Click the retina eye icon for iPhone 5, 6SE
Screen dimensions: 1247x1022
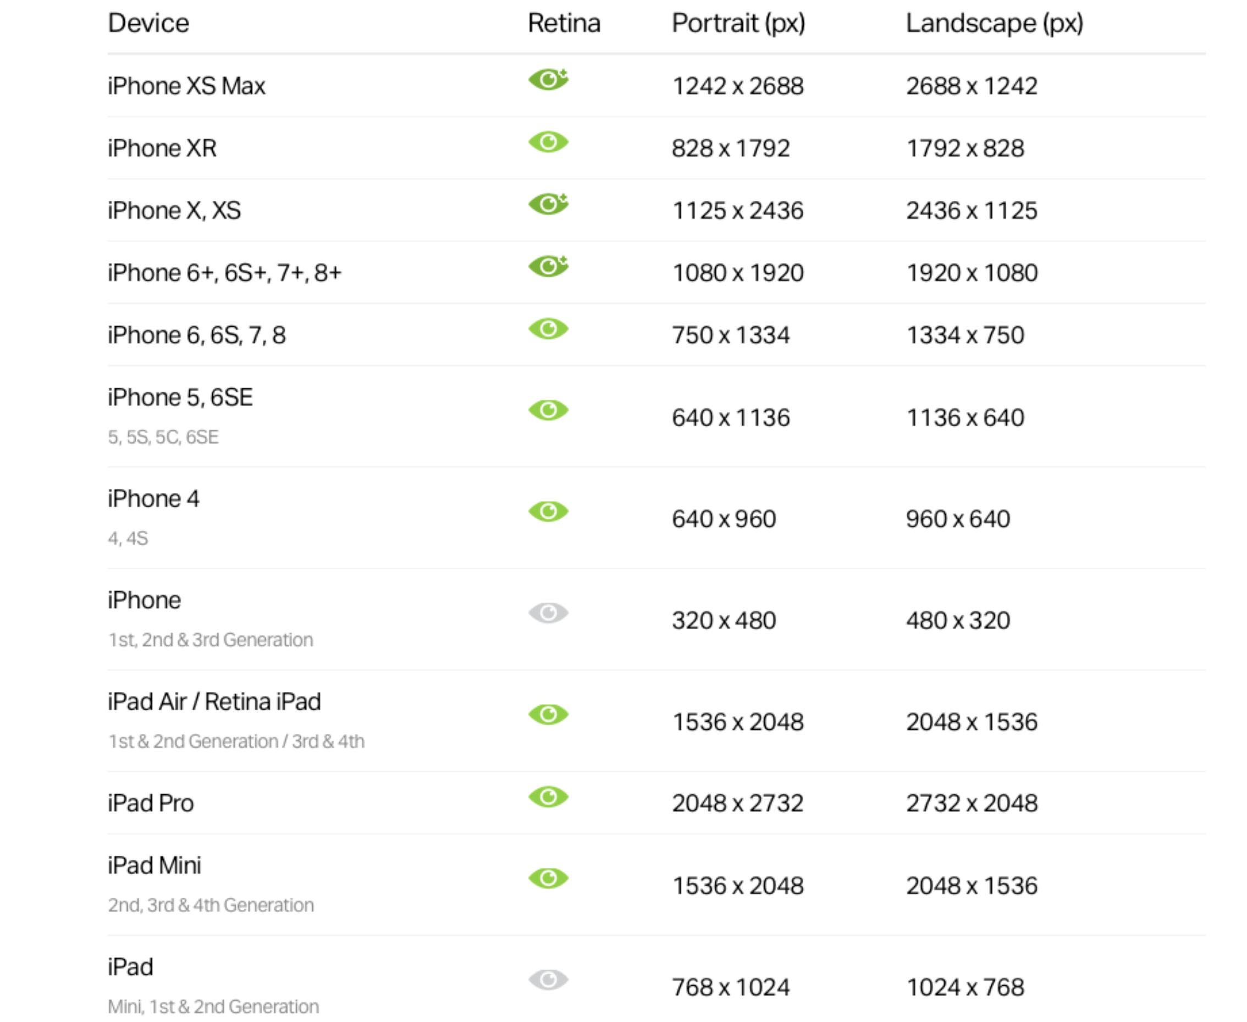548,410
